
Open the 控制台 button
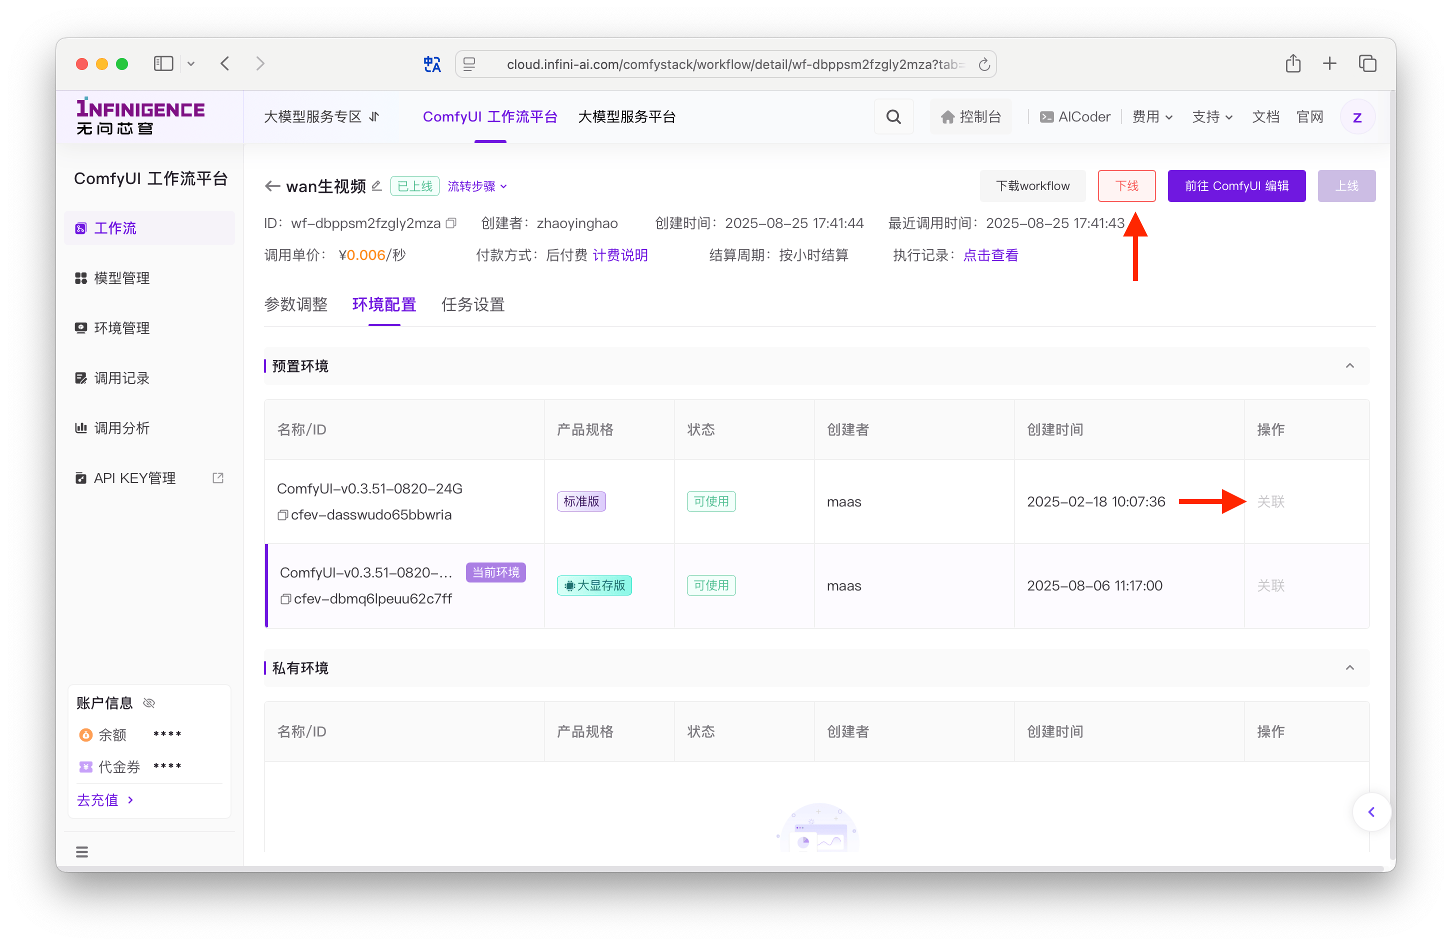tap(970, 116)
